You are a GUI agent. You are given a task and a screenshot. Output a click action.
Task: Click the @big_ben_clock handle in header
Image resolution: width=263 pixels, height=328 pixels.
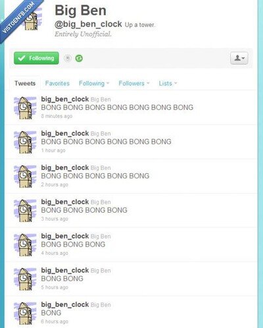pos(88,24)
